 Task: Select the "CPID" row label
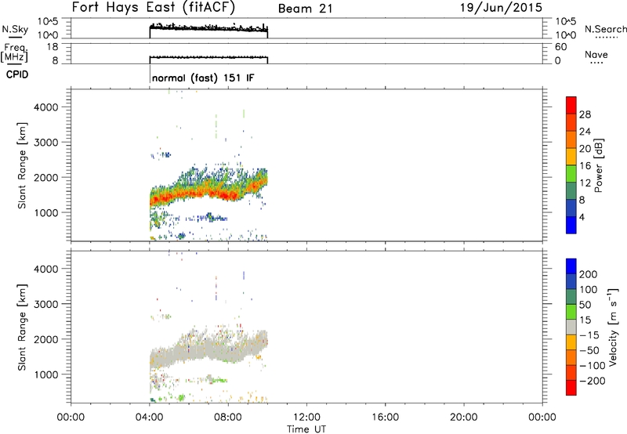point(17,74)
